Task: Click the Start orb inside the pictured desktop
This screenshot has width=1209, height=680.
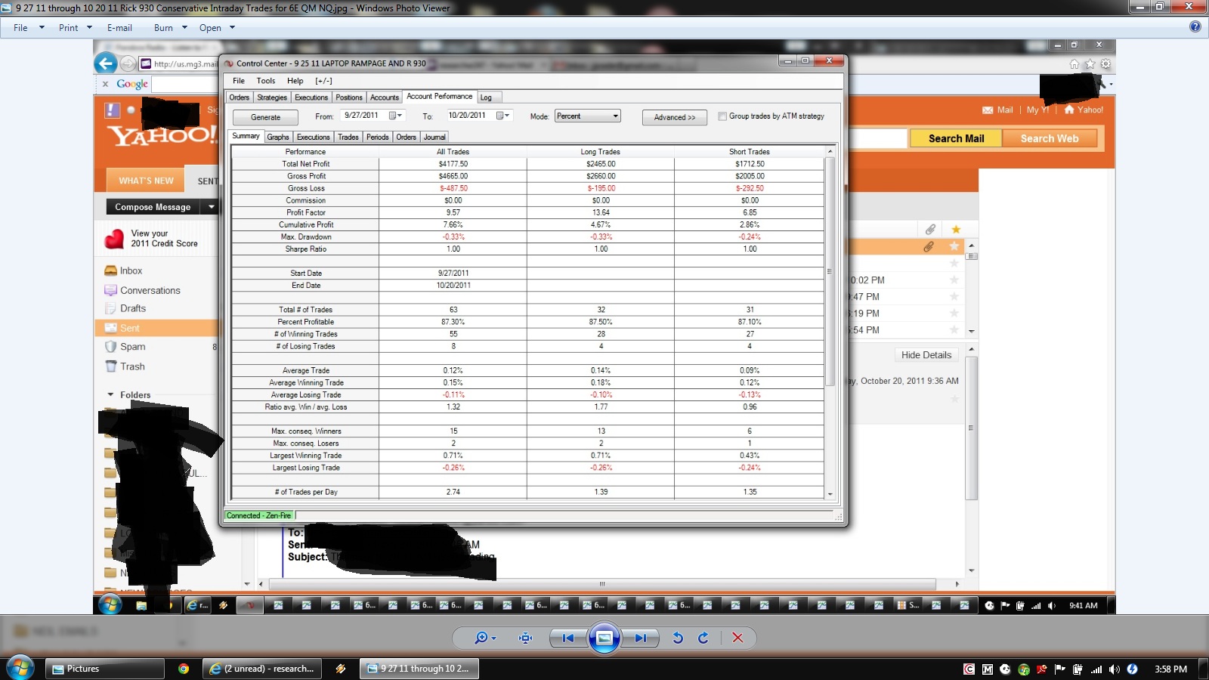Action: (x=110, y=604)
